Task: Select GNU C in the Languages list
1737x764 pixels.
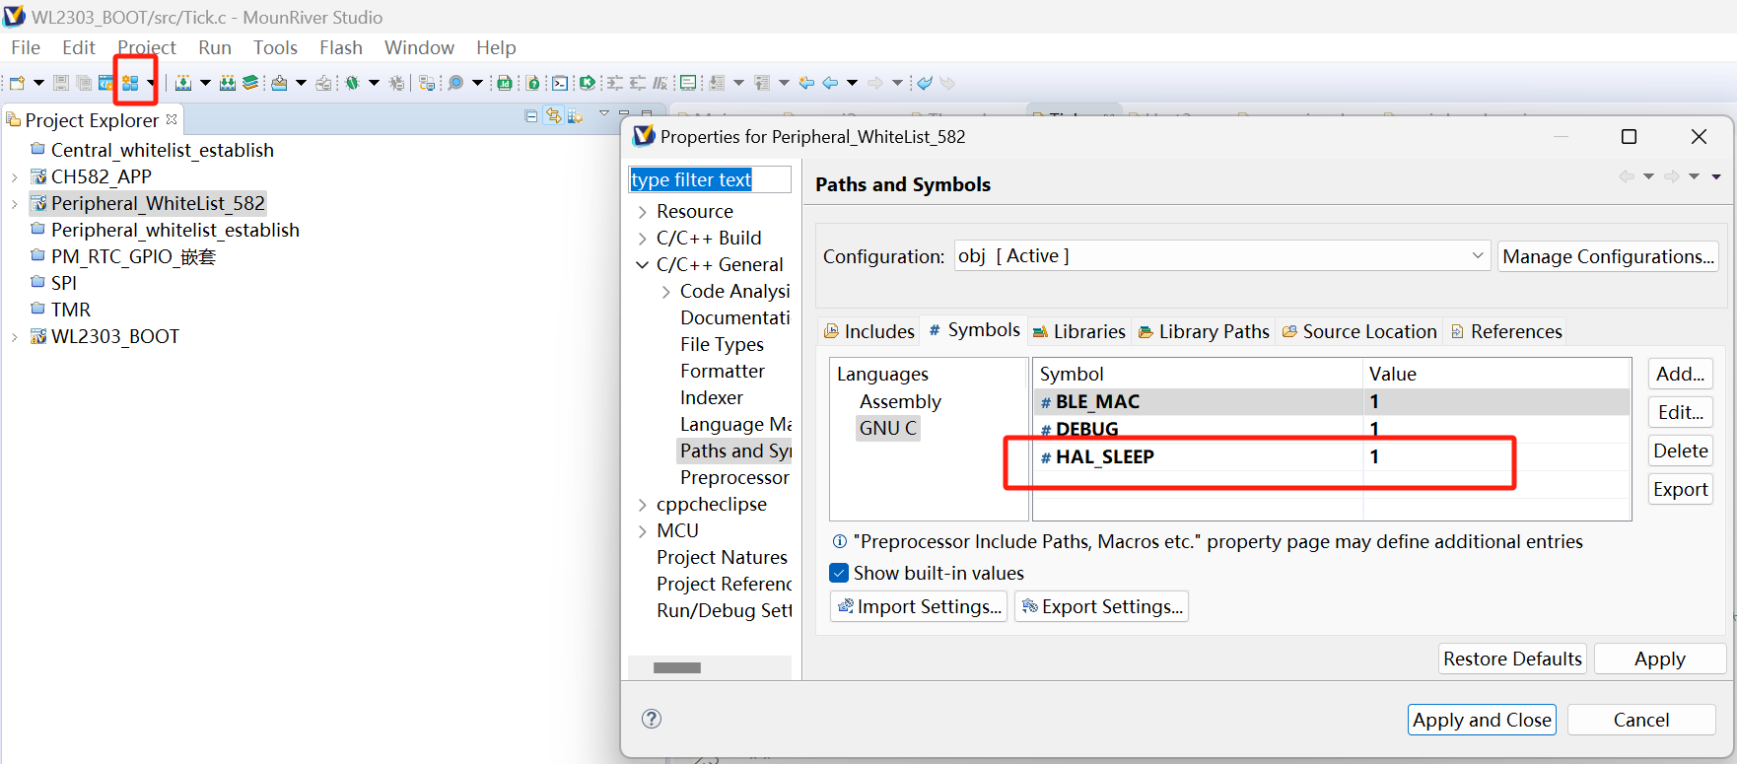Action: click(x=887, y=428)
